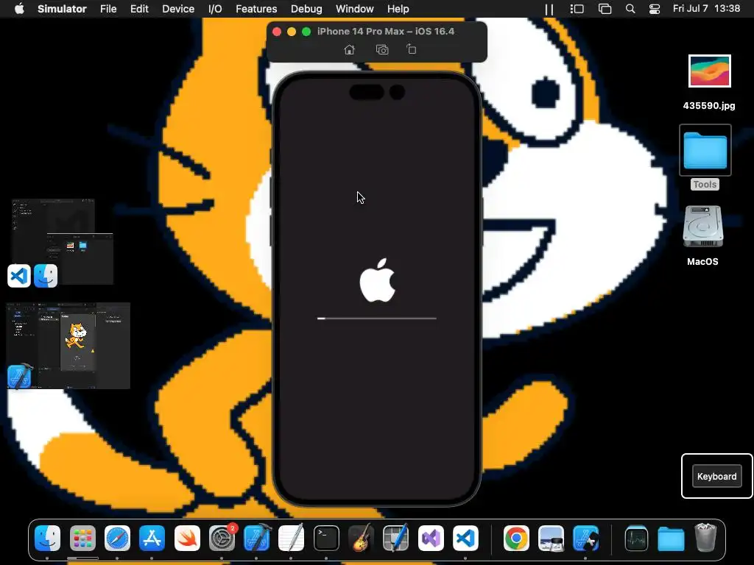
Task: Take a simulator screenshot with the camera icon
Action: click(382, 49)
